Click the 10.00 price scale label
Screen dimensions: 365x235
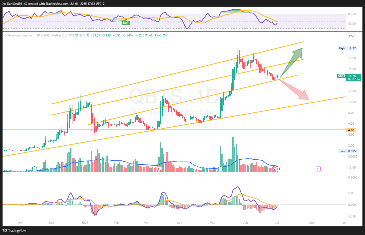352,102
